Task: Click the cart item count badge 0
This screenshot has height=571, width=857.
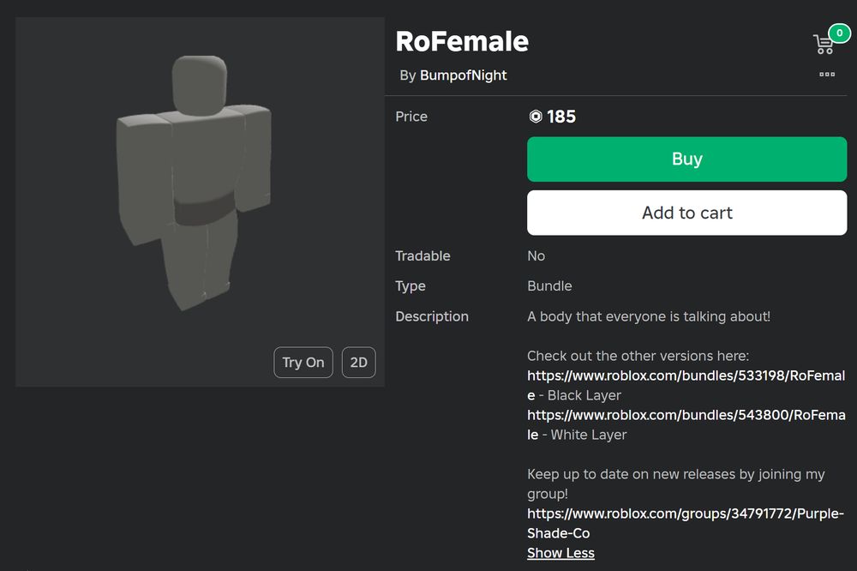Action: tap(840, 33)
